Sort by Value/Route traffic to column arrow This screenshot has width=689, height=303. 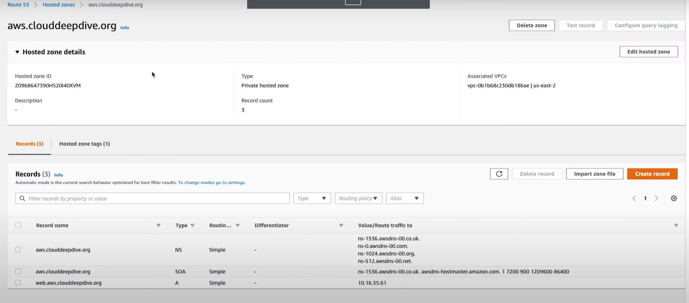click(x=676, y=226)
